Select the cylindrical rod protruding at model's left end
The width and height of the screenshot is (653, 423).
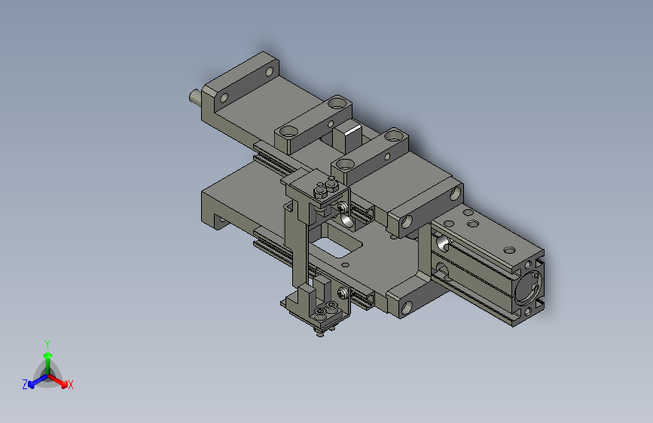[195, 97]
